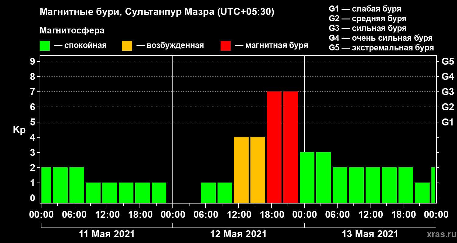Click the legend text 'G2 — средняя буря'
This screenshot has height=243, width=457.
coord(367,19)
